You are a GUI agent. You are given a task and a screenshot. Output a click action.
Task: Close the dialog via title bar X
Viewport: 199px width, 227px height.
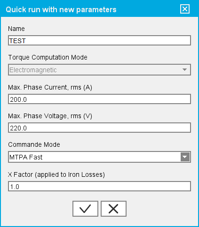pos(185,9)
